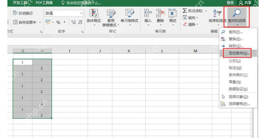Open the PDF工具集 ribbon tab
Screen dimensions: 266x138
tap(44, 3)
